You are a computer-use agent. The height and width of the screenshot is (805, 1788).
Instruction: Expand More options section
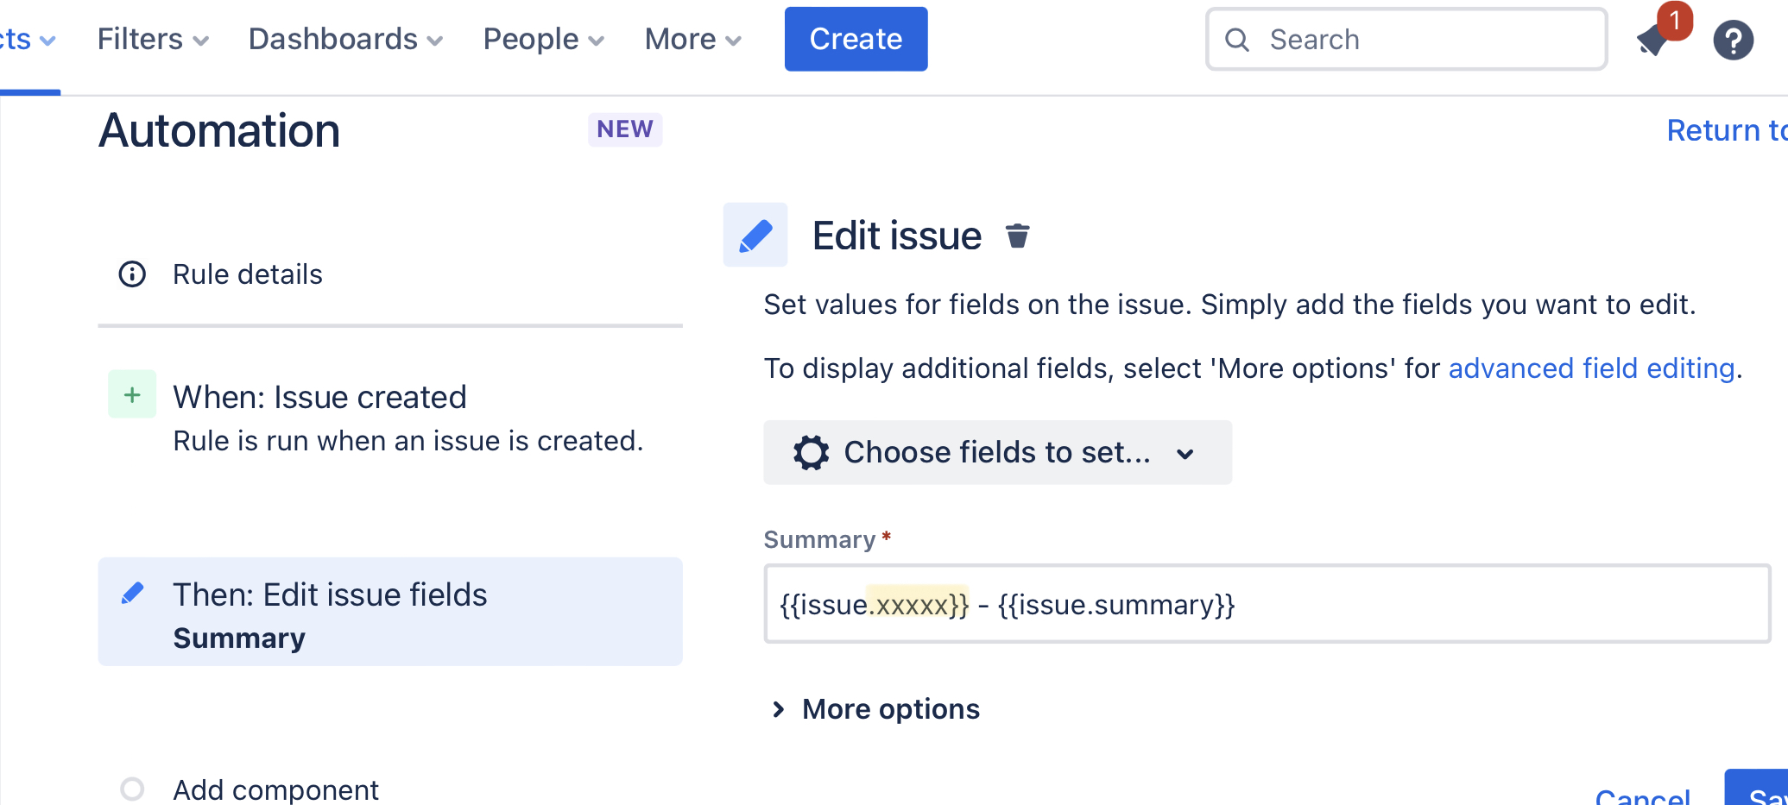[875, 709]
